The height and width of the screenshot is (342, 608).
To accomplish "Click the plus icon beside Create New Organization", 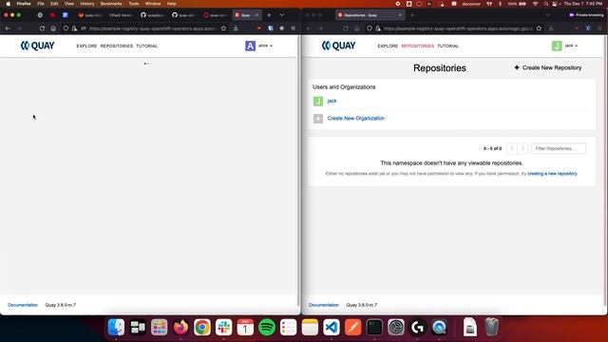I will pos(318,119).
